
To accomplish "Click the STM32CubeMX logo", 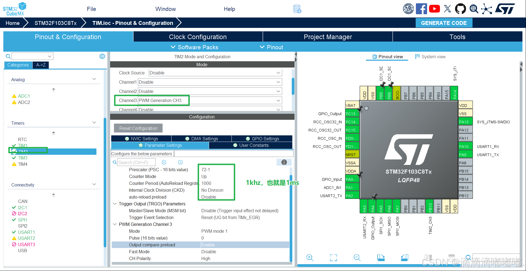I will pos(14,9).
